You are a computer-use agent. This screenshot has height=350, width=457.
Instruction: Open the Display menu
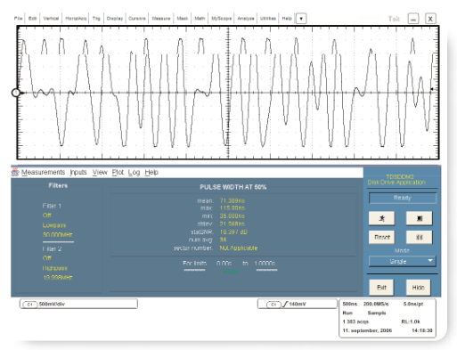pos(115,19)
